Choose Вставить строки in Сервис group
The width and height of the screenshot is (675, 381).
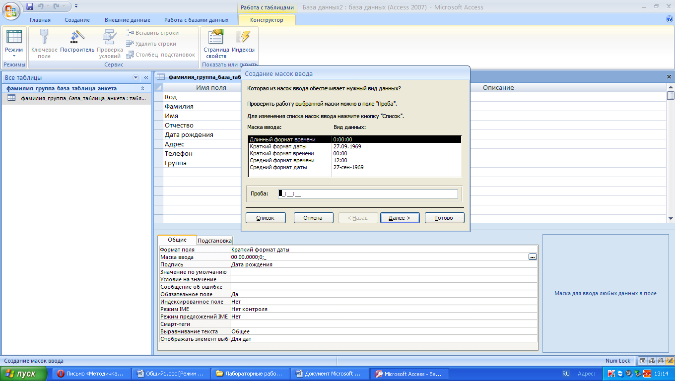point(152,33)
